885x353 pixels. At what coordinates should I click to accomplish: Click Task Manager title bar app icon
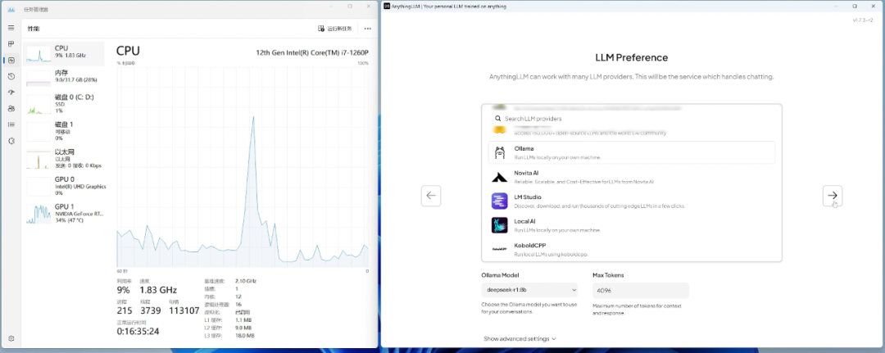point(11,10)
